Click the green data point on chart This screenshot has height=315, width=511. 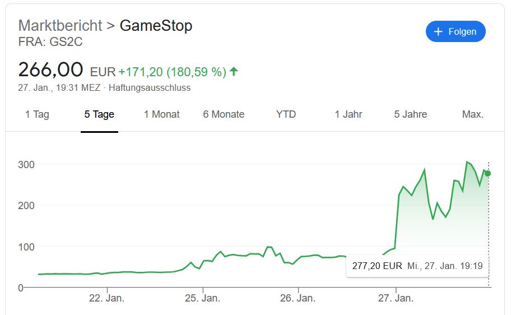tap(488, 173)
